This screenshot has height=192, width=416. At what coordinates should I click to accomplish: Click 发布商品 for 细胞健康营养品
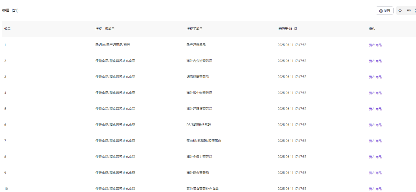tap(375, 77)
